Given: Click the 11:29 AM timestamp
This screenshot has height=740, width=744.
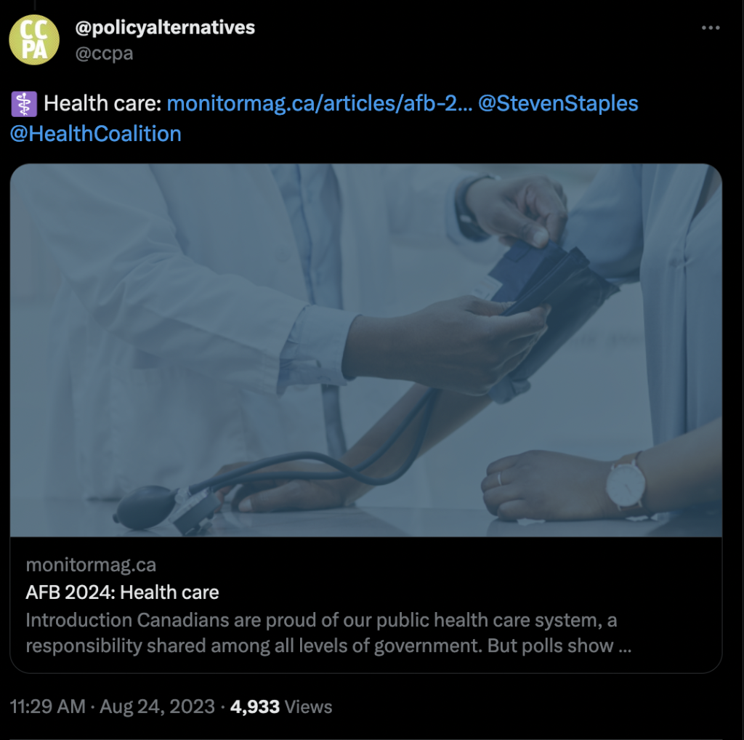Looking at the screenshot, I should (47, 707).
